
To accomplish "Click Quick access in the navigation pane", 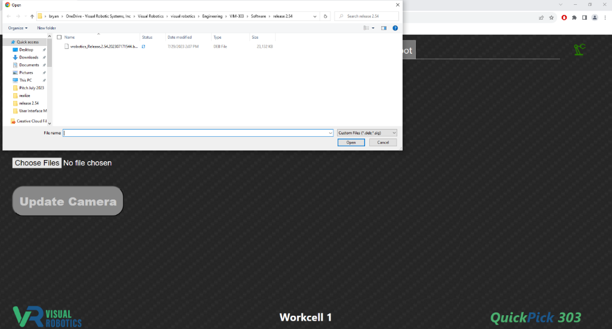I will click(x=27, y=42).
